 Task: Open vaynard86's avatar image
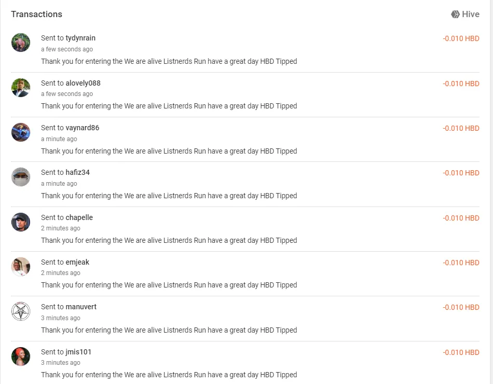click(21, 132)
